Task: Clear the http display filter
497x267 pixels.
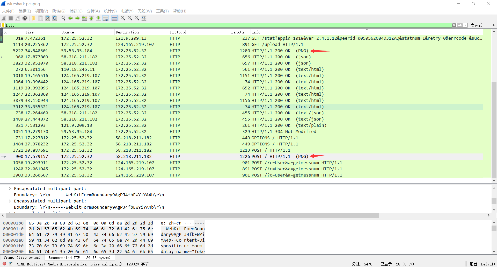Action: pyautogui.click(x=454, y=25)
